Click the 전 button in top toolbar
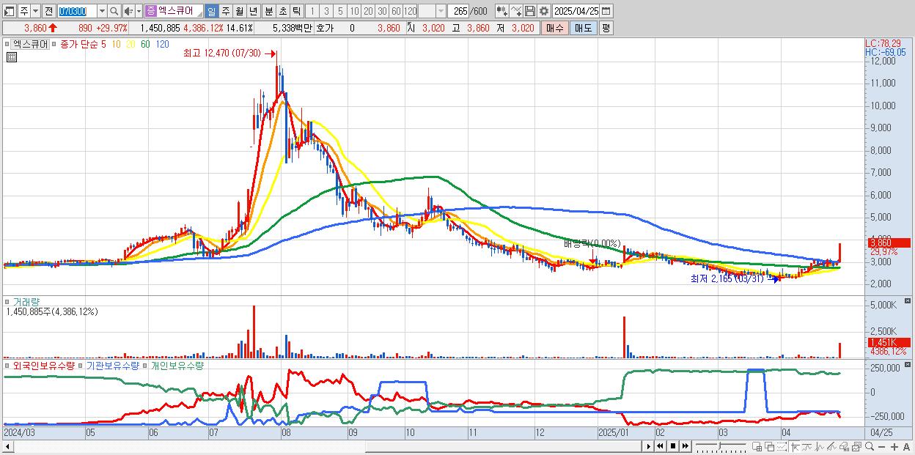Screen dimensions: 915x455 tap(48, 12)
